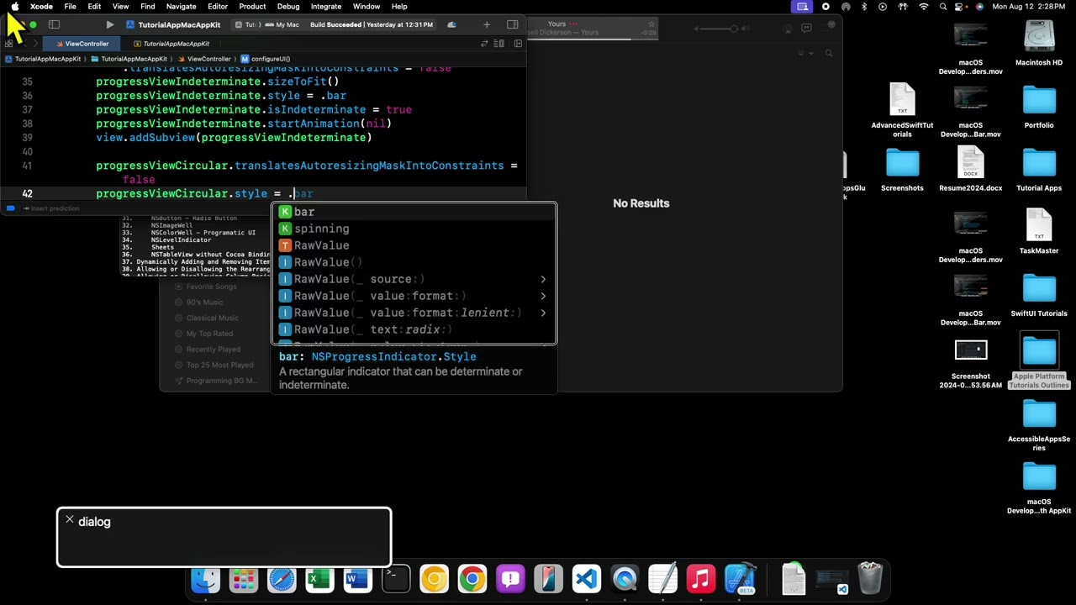This screenshot has height=605, width=1076.
Task: Click ViewController in the jump bar
Action: [204, 59]
